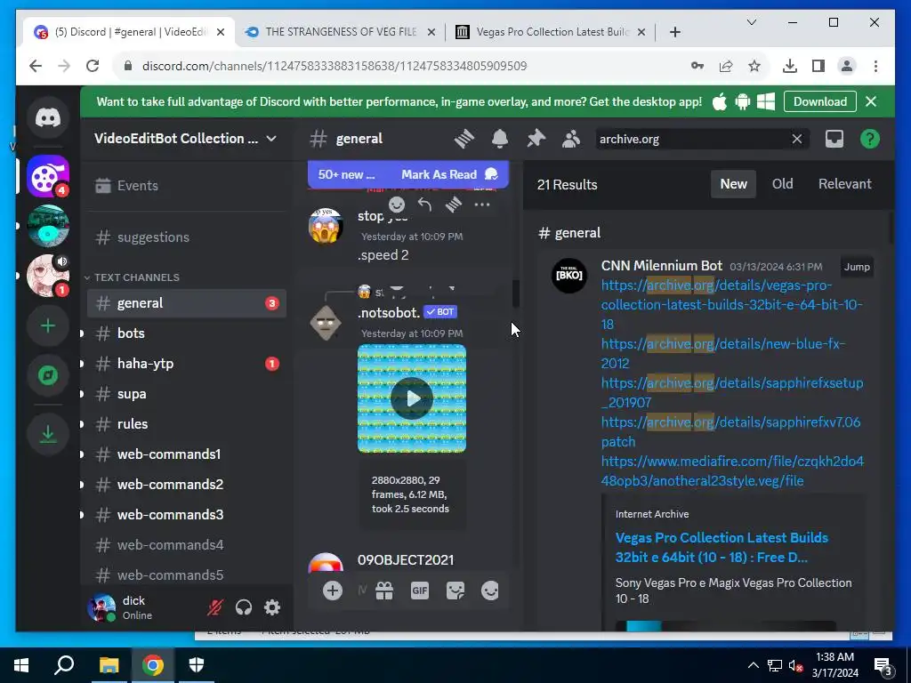Switch to suggestions channel
The height and width of the screenshot is (683, 911).
point(186,237)
